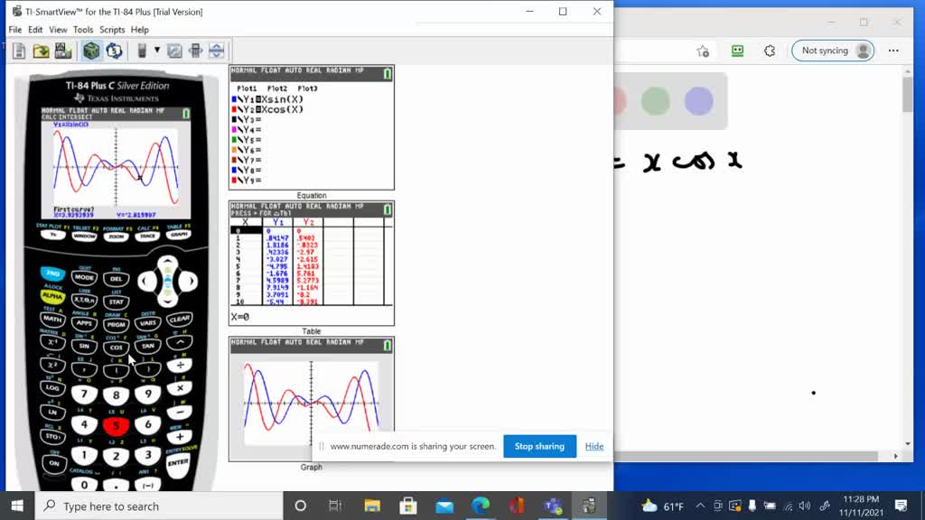
Task: Toggle the highlighted skin view icon on the toolbar
Action: 90,51
